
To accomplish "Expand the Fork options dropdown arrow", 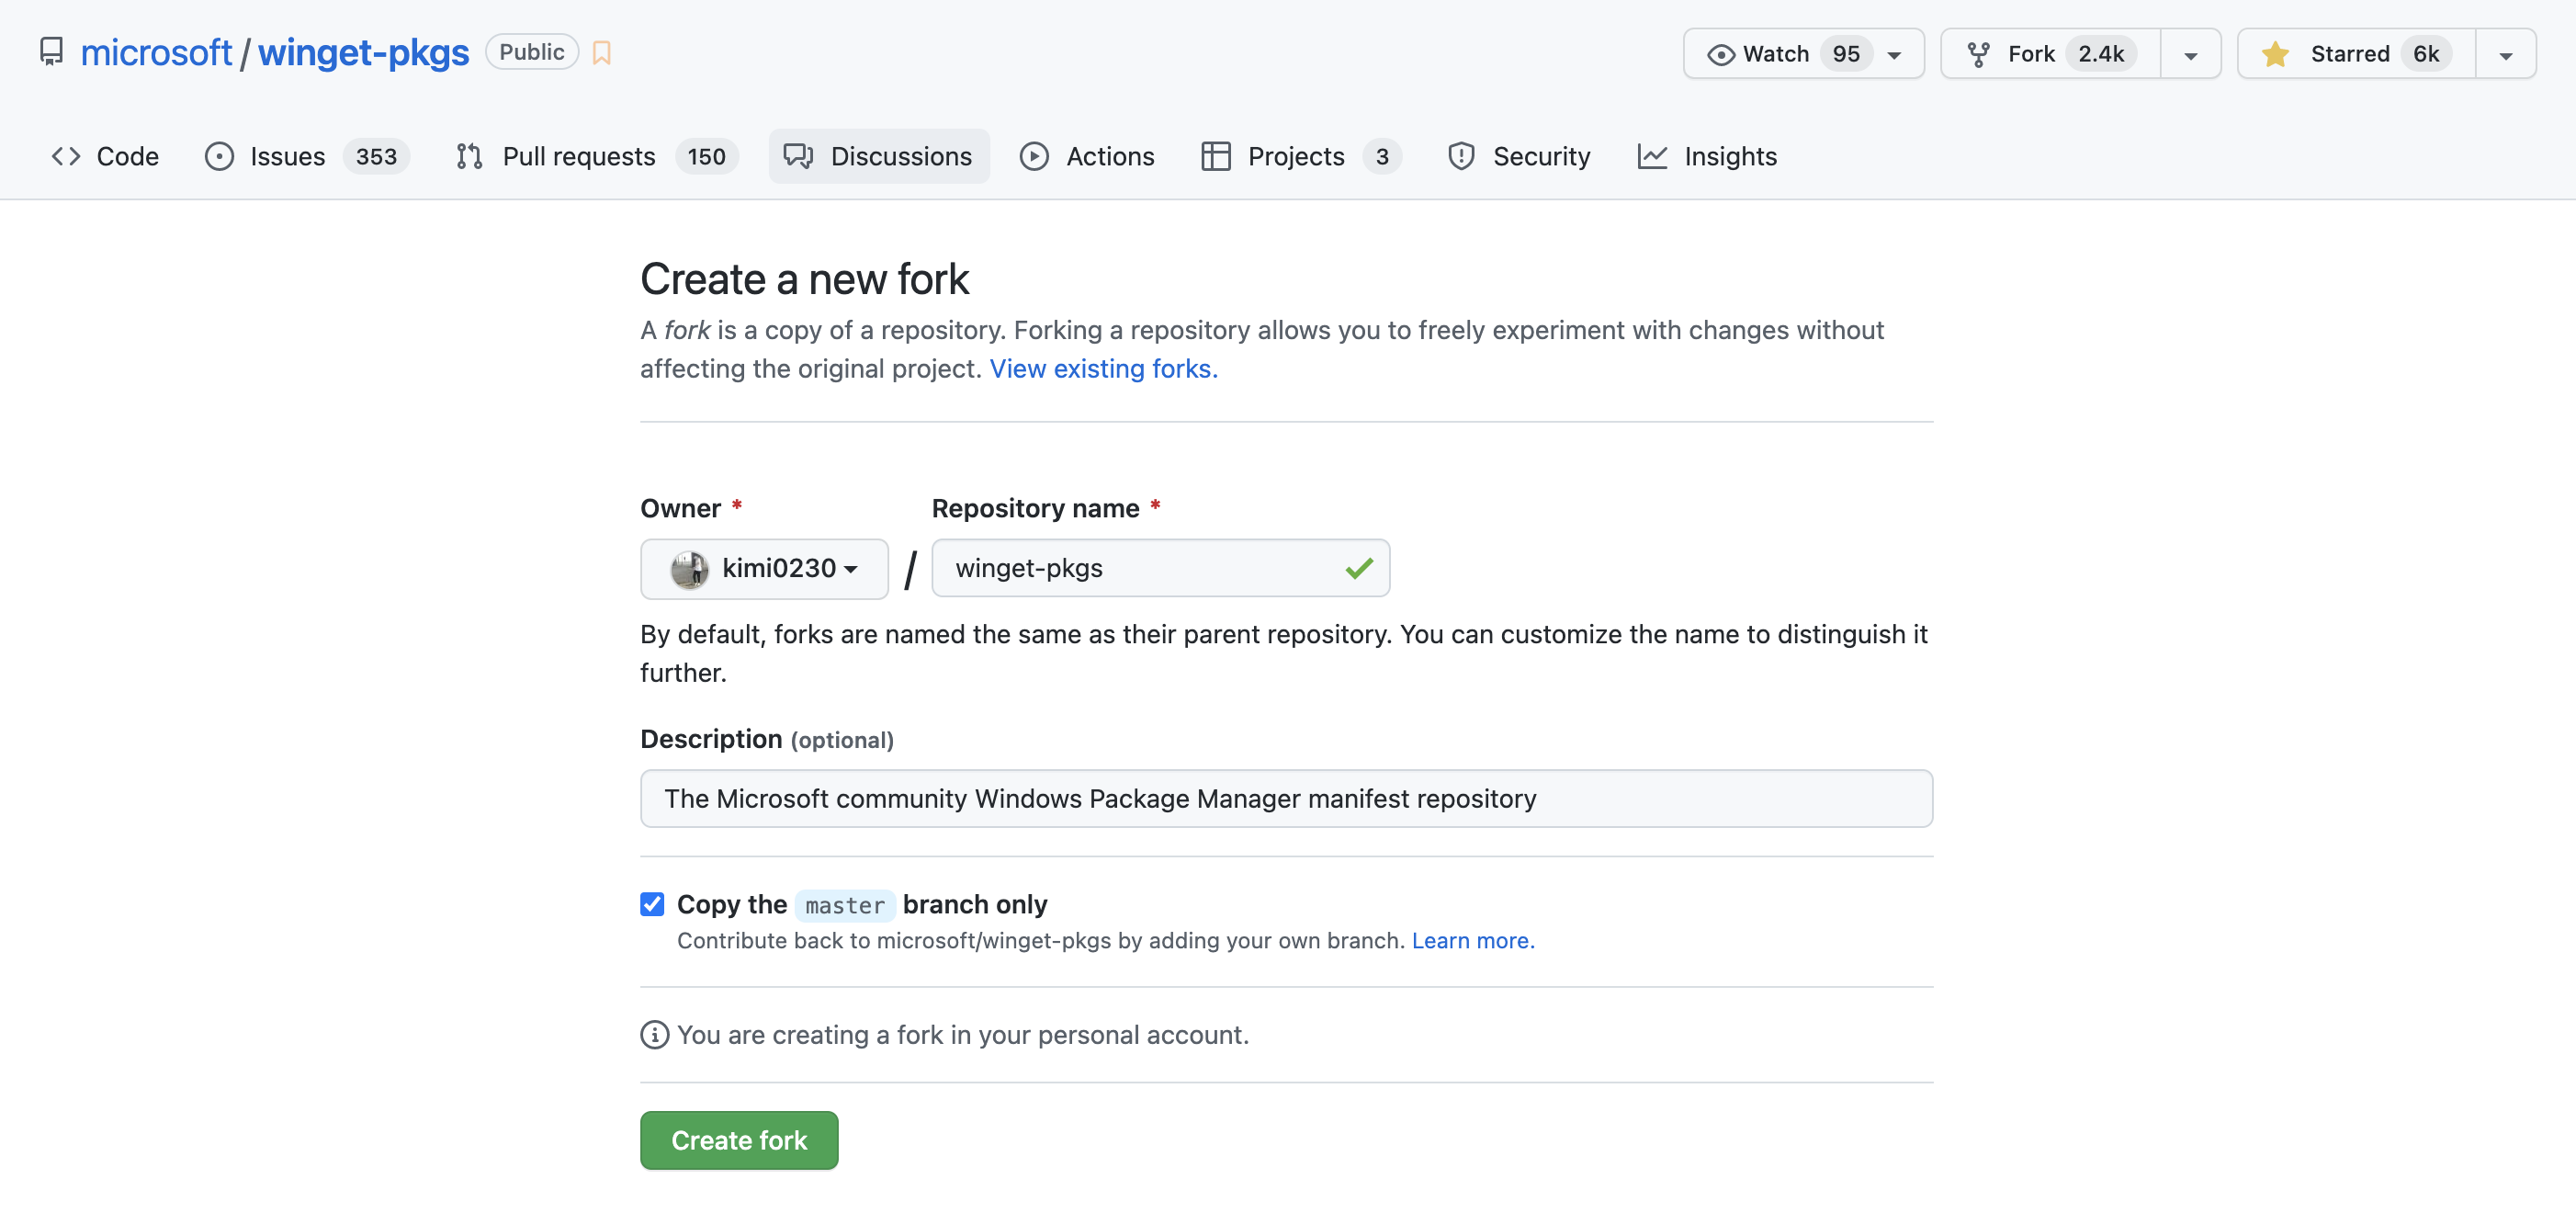I will [2190, 55].
